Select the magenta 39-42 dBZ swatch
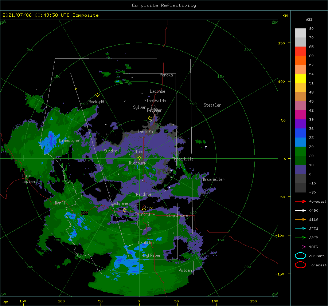328x306 pixels. pos(300,115)
